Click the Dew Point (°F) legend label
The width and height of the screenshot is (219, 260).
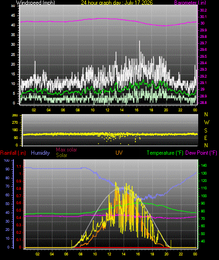pyautogui.click(x=201, y=153)
